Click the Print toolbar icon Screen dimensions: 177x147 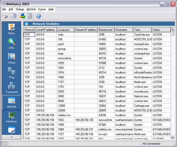click(5, 16)
